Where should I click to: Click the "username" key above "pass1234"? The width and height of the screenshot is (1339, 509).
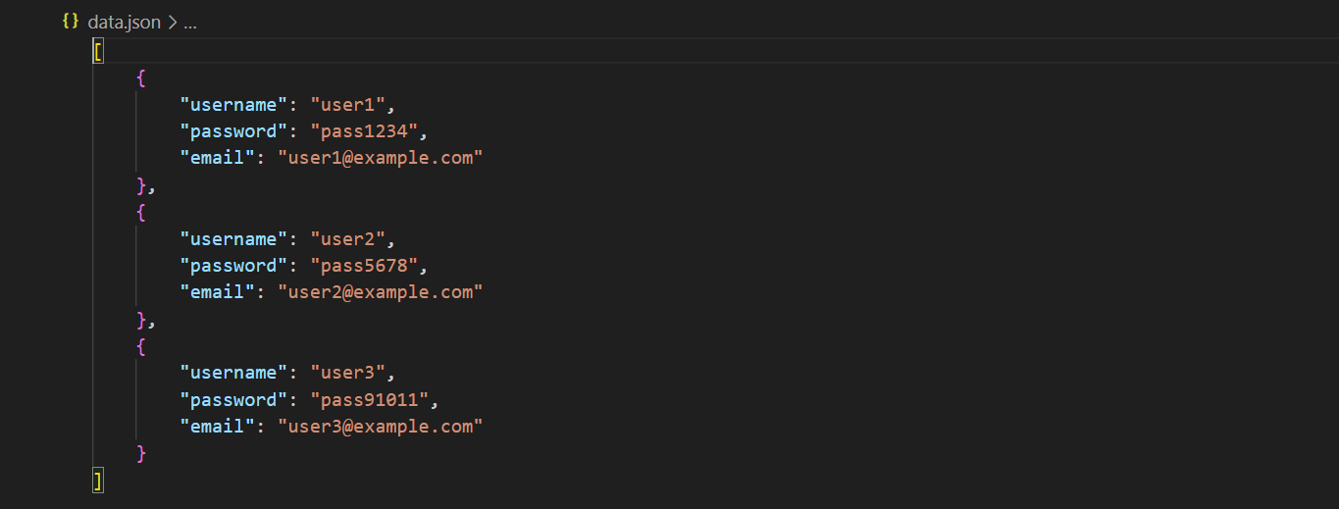point(233,105)
